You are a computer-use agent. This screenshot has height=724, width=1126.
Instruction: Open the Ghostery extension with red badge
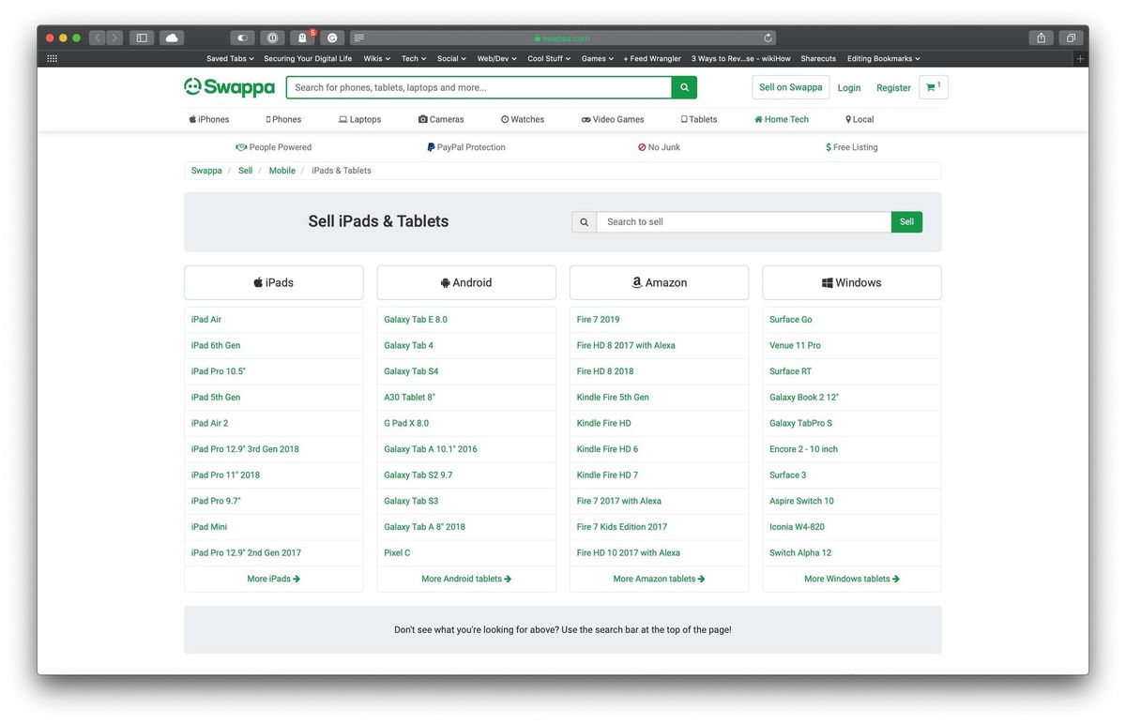pyautogui.click(x=302, y=38)
